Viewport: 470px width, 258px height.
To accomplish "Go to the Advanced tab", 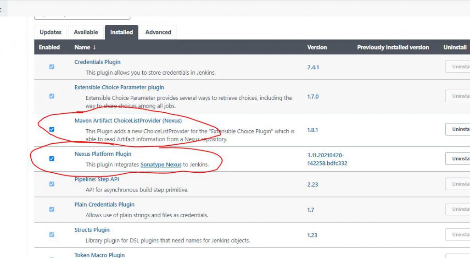I will coord(158,32).
